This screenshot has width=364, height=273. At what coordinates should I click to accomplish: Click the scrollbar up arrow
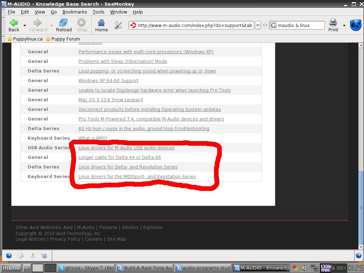361,45
